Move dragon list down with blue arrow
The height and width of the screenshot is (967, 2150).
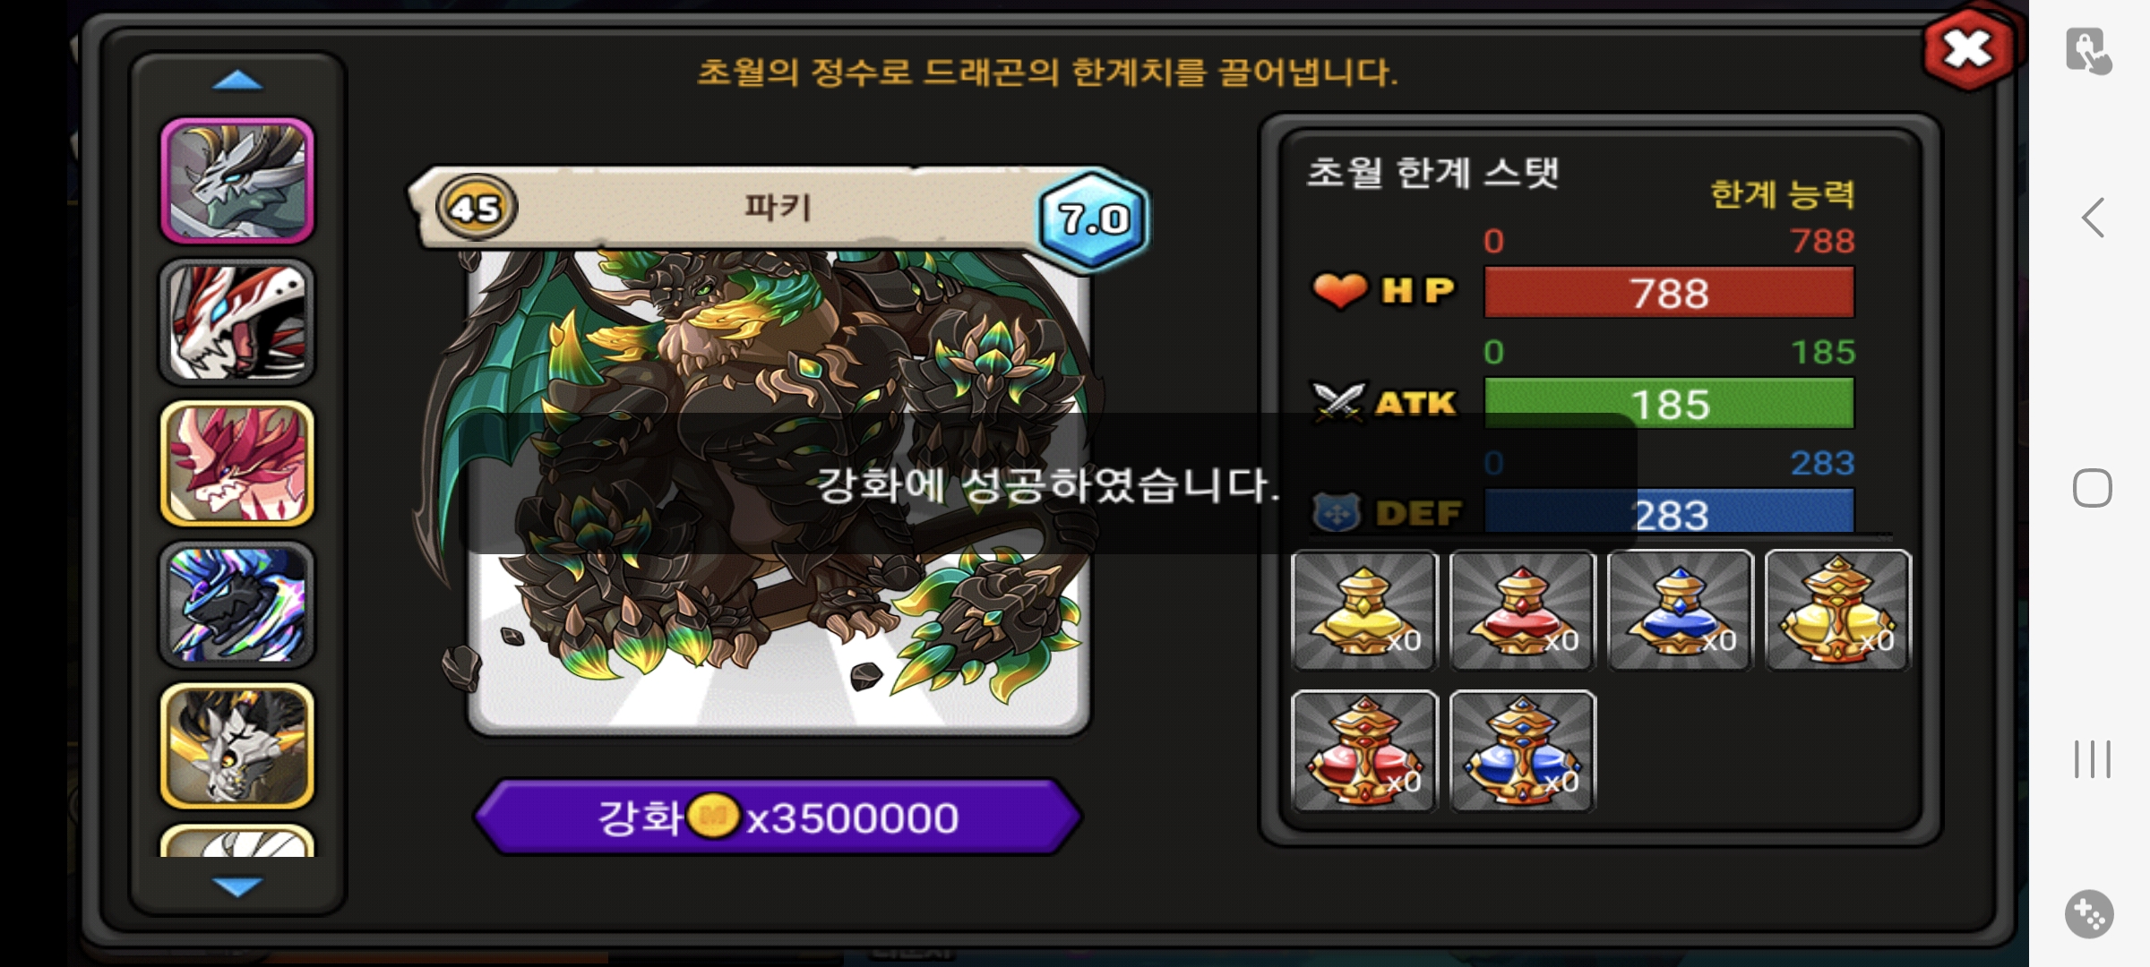tap(237, 886)
